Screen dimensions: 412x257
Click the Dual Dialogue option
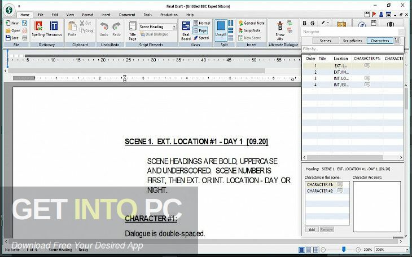point(154,34)
